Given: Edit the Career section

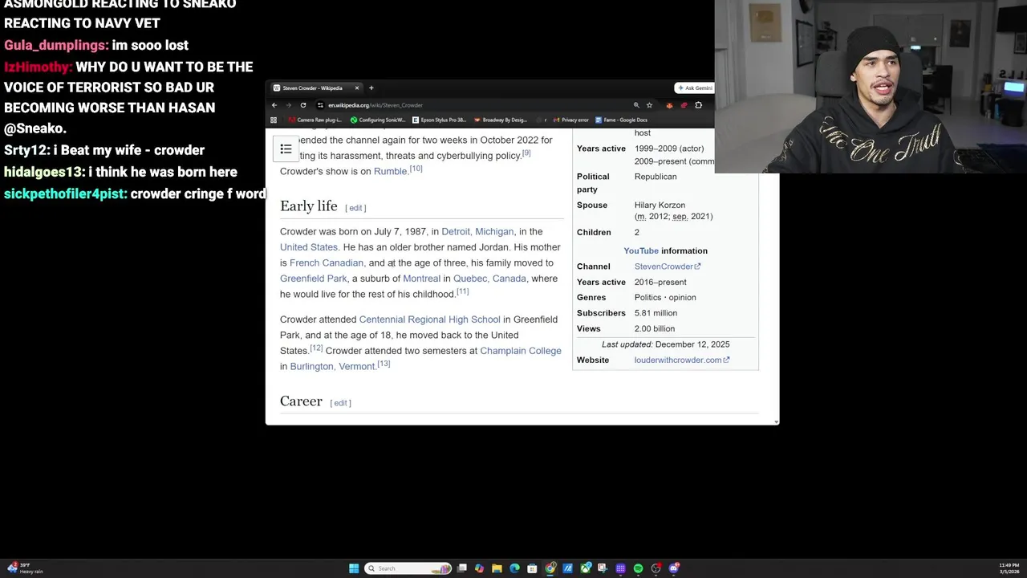Looking at the screenshot, I should (341, 403).
